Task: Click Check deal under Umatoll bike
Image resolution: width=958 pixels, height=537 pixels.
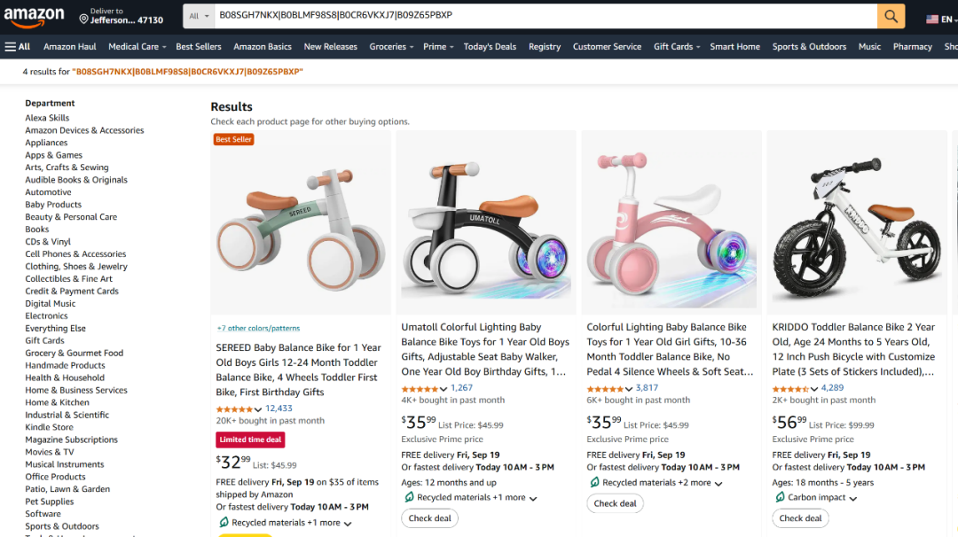Action: tap(429, 518)
